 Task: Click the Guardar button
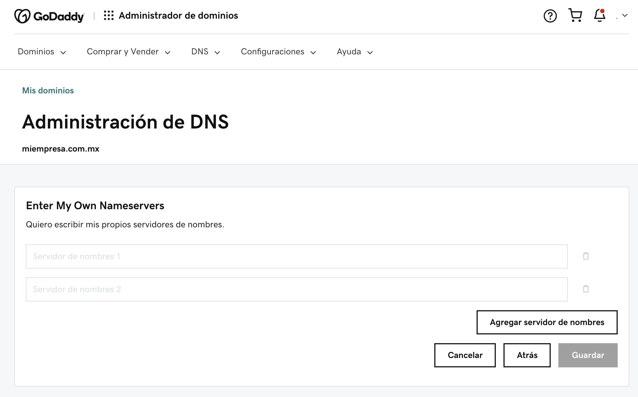coord(588,355)
